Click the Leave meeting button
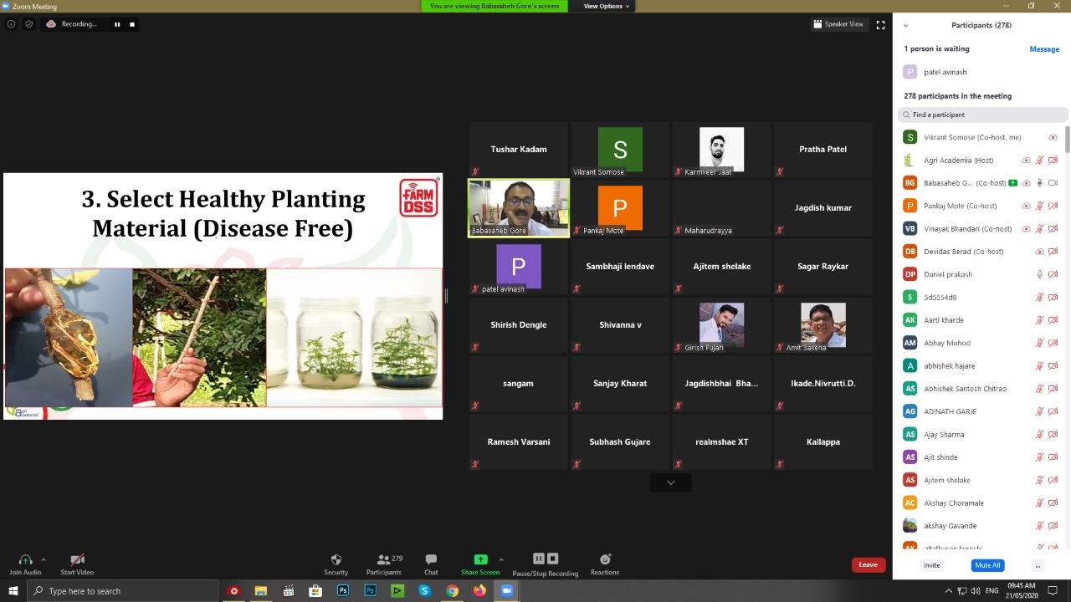The height and width of the screenshot is (602, 1071). 868,565
